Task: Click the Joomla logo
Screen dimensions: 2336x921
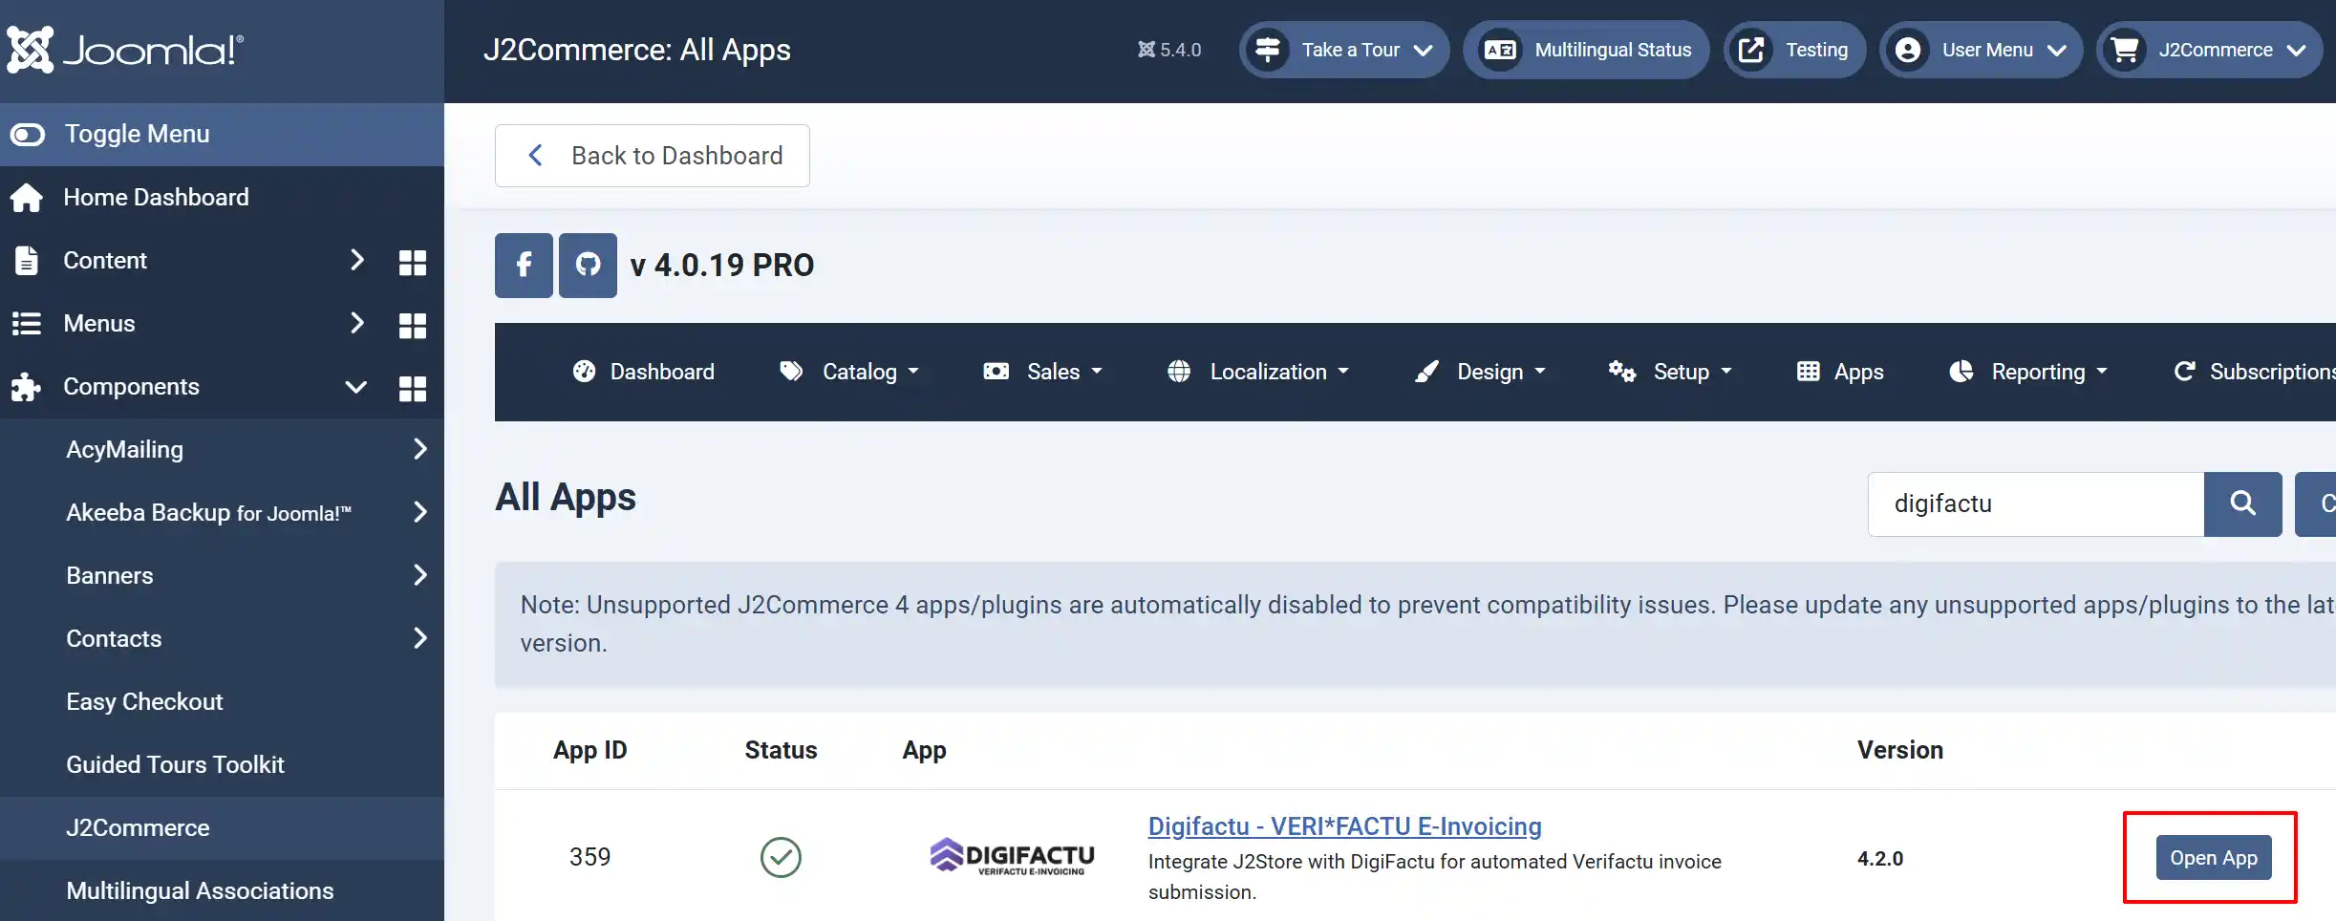Action: point(125,50)
